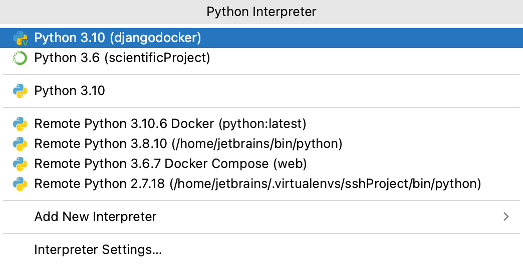Click the Python icon beside plain Python 3.10

pyautogui.click(x=20, y=91)
